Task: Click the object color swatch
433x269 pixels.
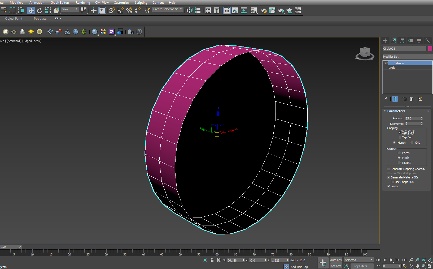Action: (x=430, y=49)
